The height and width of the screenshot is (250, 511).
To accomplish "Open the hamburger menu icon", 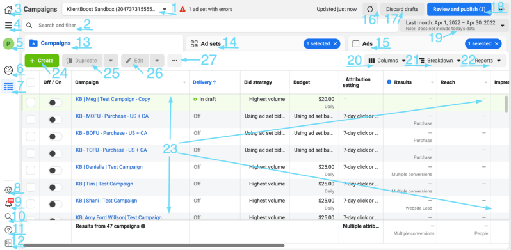I will point(8,25).
